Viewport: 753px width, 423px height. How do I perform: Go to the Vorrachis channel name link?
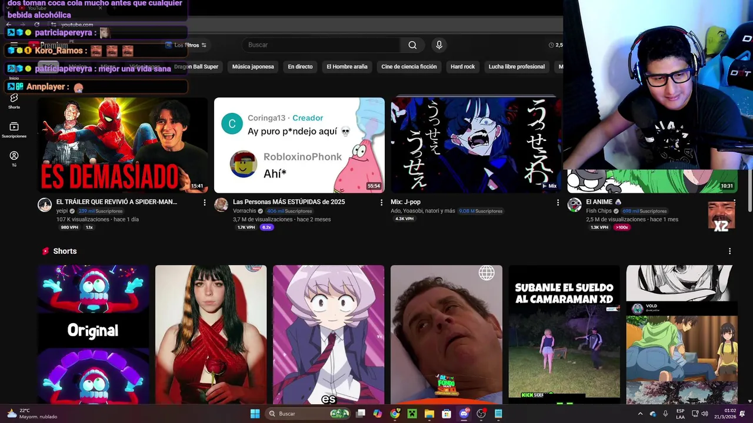(244, 211)
